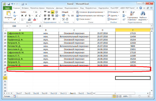Viewport: 156px width, 101px height.
Task: Click the blue Help question mark icon
Action: coord(141,8)
